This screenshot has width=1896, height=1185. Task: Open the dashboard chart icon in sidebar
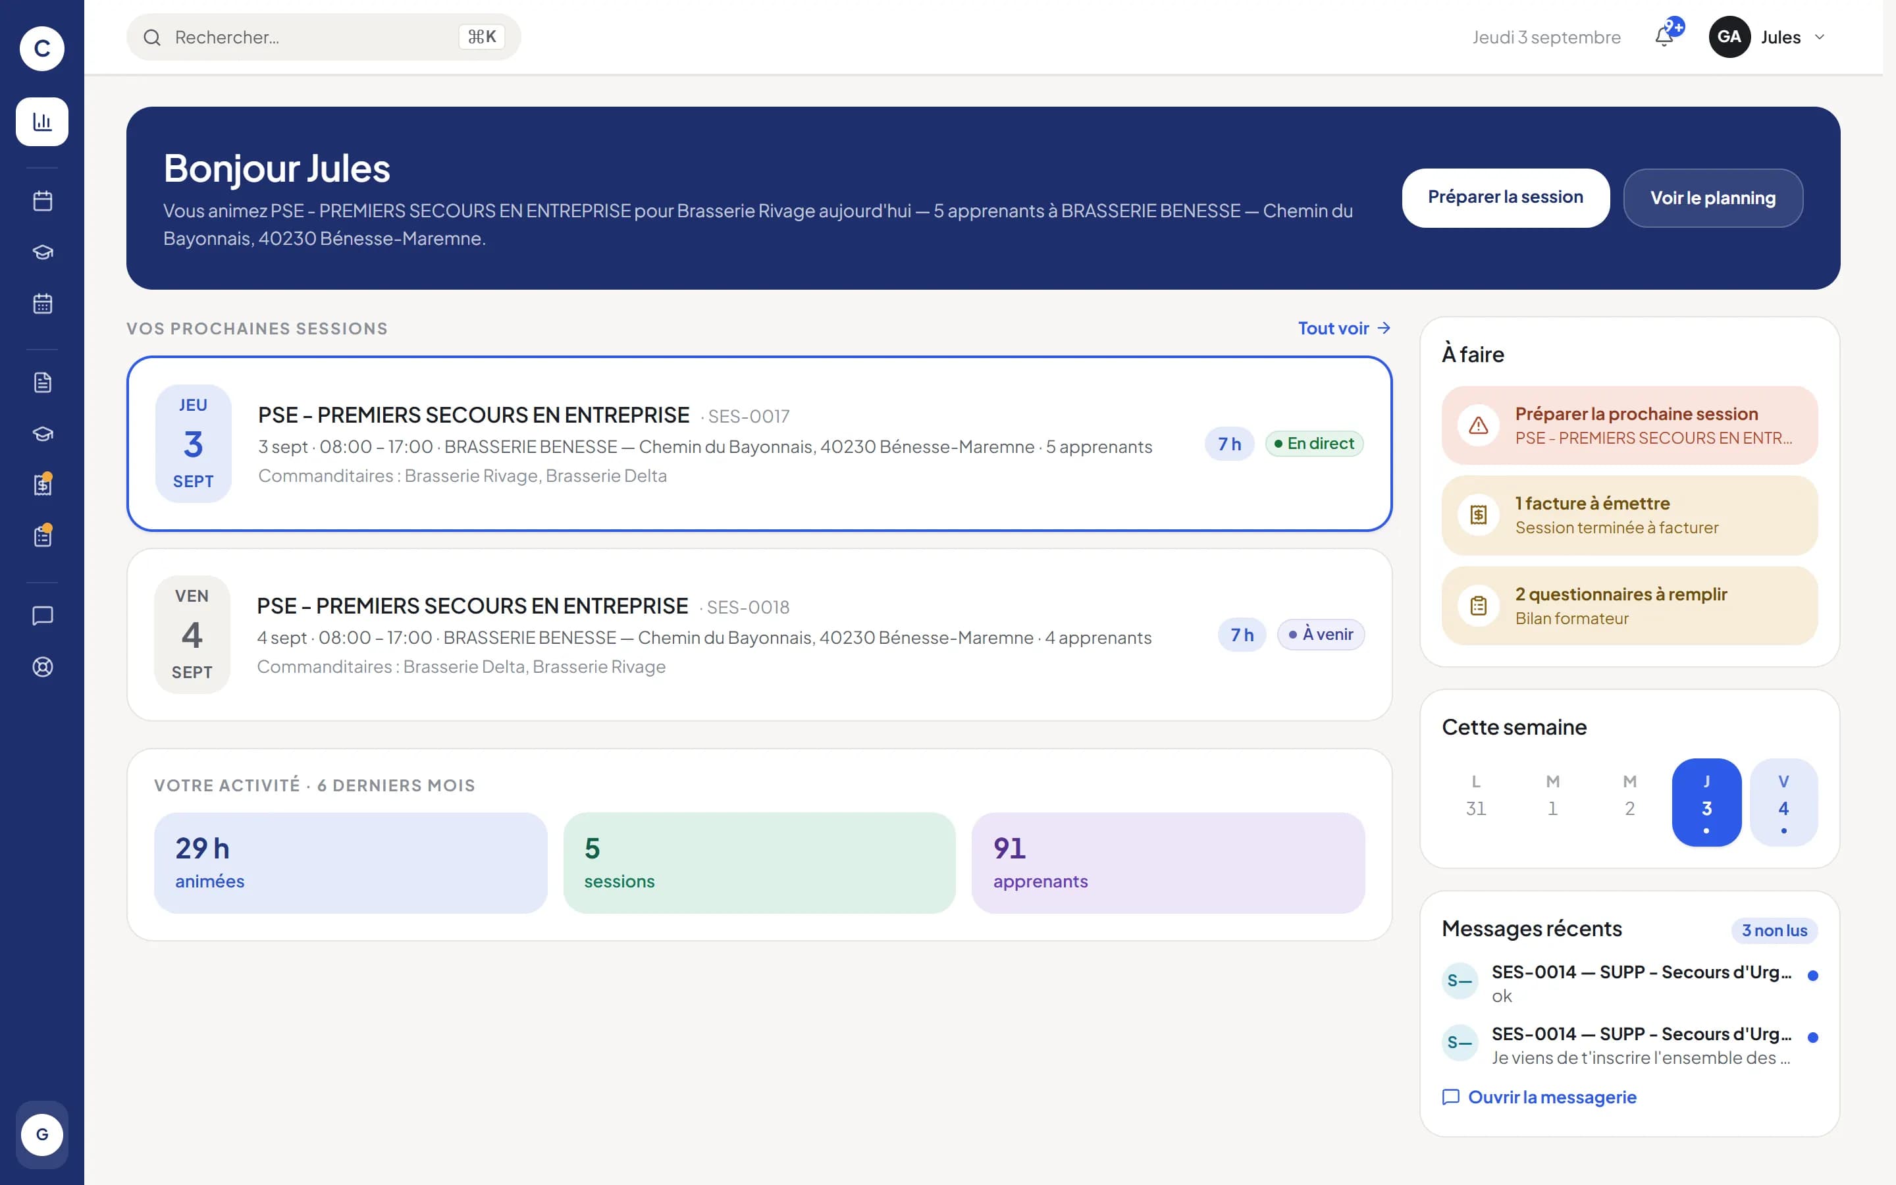pyautogui.click(x=42, y=122)
